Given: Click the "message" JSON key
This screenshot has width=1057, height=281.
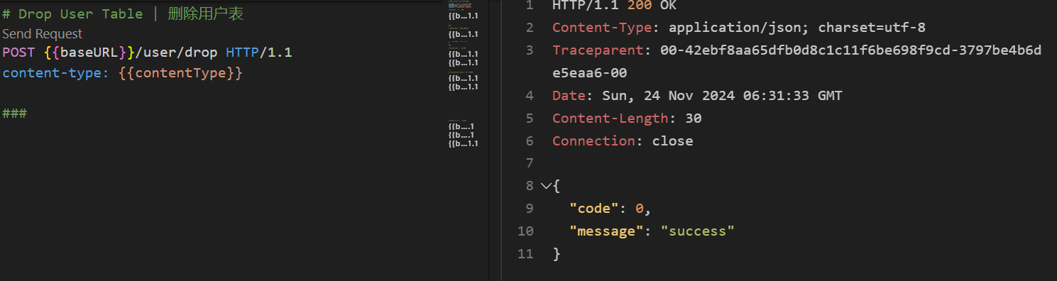Looking at the screenshot, I should 606,231.
